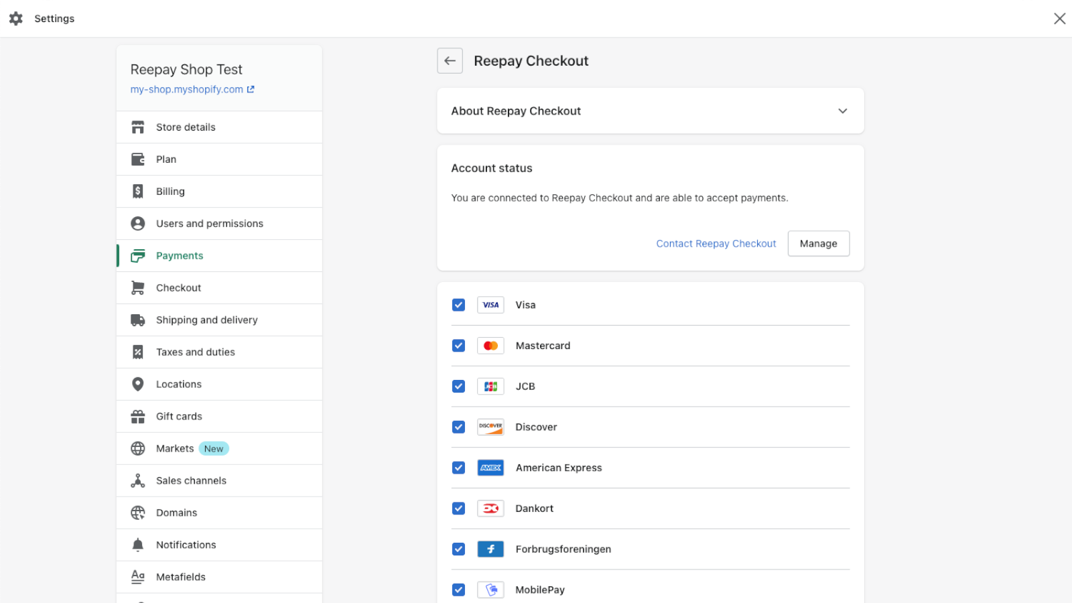Open Sales channels settings
Viewport: 1072px width, 603px height.
tap(219, 481)
